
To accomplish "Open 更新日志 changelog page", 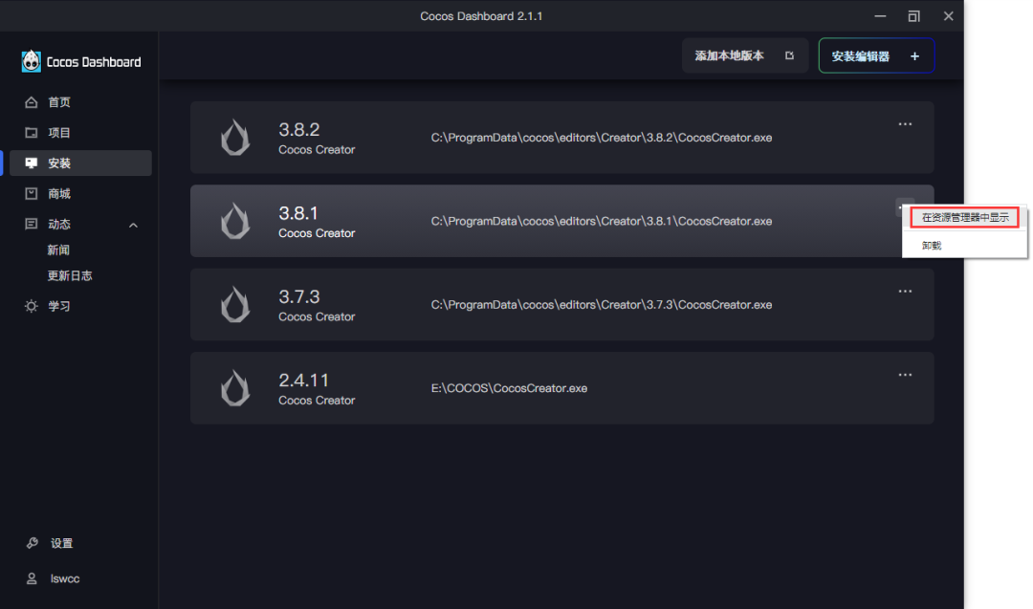I will tap(70, 276).
